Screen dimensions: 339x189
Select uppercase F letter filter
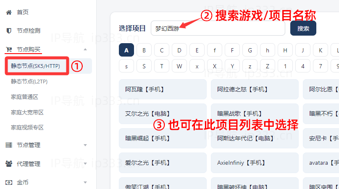tap(232, 50)
